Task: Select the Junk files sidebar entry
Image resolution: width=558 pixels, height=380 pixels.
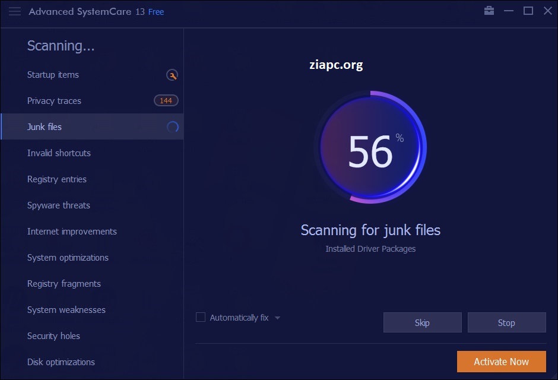Action: tap(45, 126)
